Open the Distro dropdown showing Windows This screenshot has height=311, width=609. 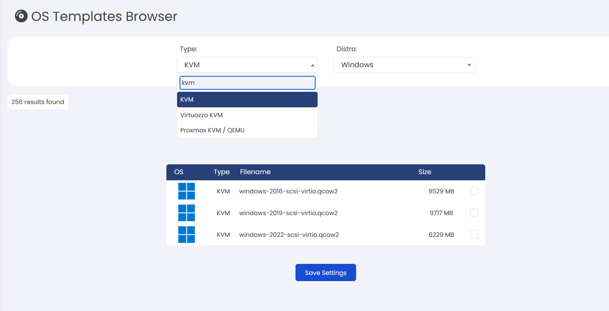(x=404, y=65)
